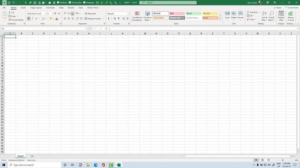Select the Sheet1 tab
This screenshot has width=300, height=168.
21,156
